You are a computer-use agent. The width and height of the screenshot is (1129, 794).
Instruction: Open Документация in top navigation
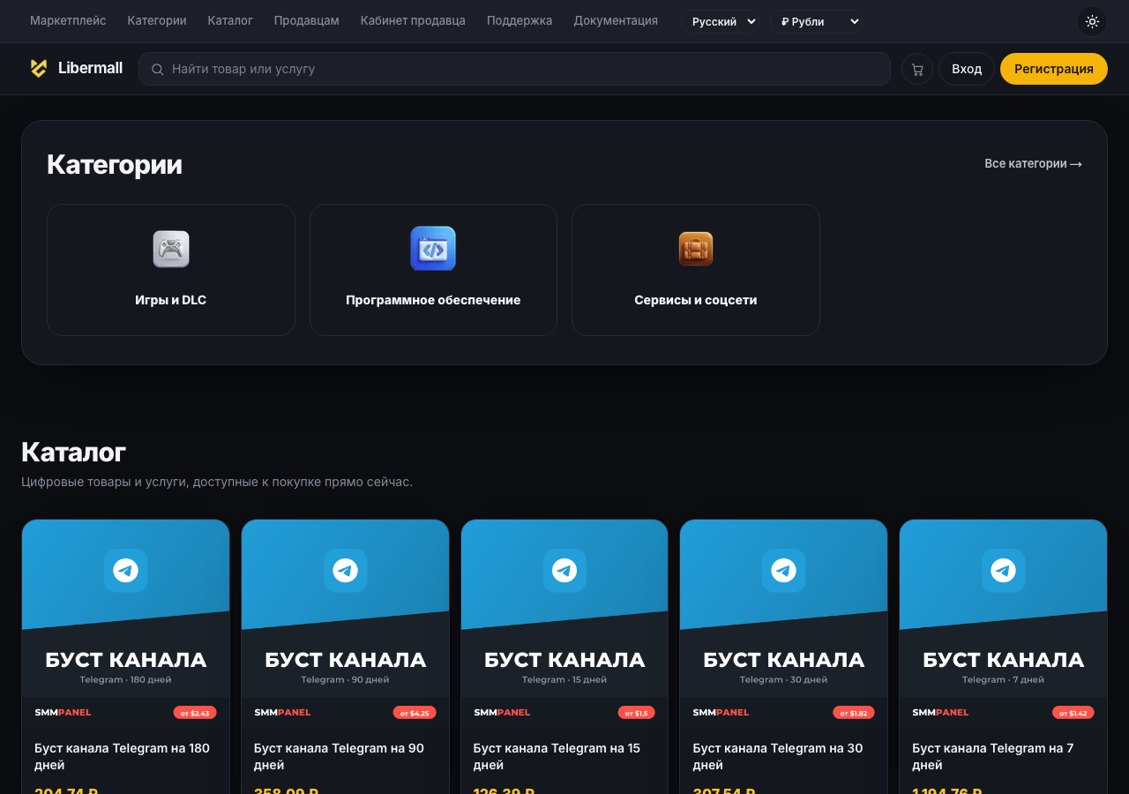click(x=616, y=20)
